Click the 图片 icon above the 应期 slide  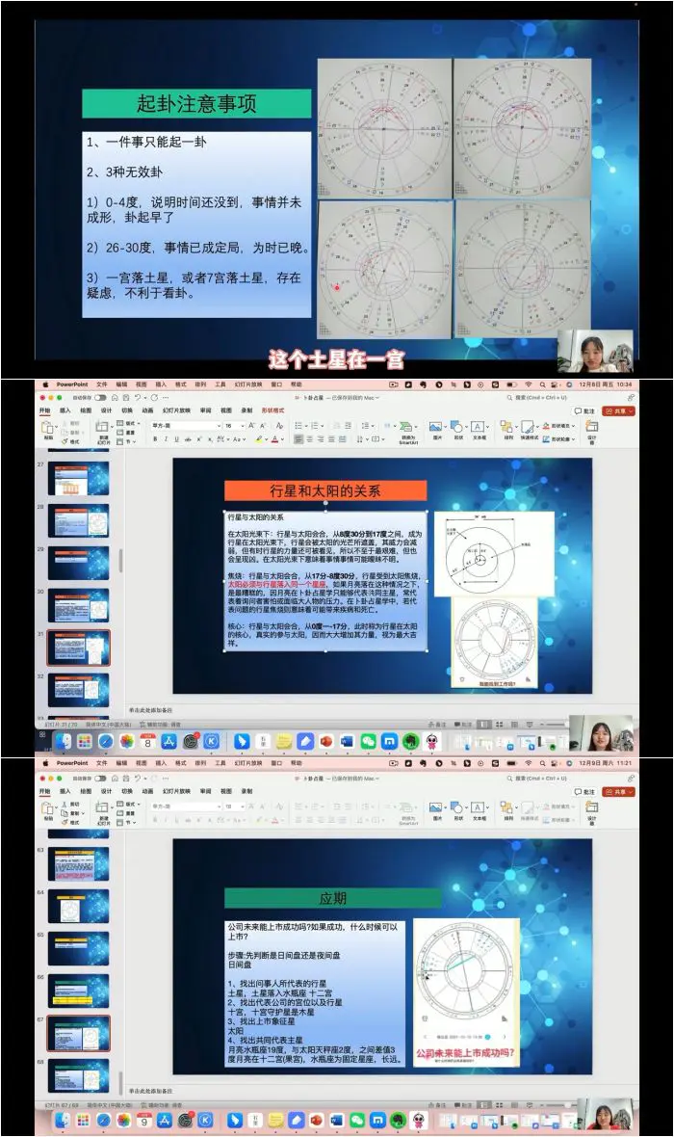435,806
